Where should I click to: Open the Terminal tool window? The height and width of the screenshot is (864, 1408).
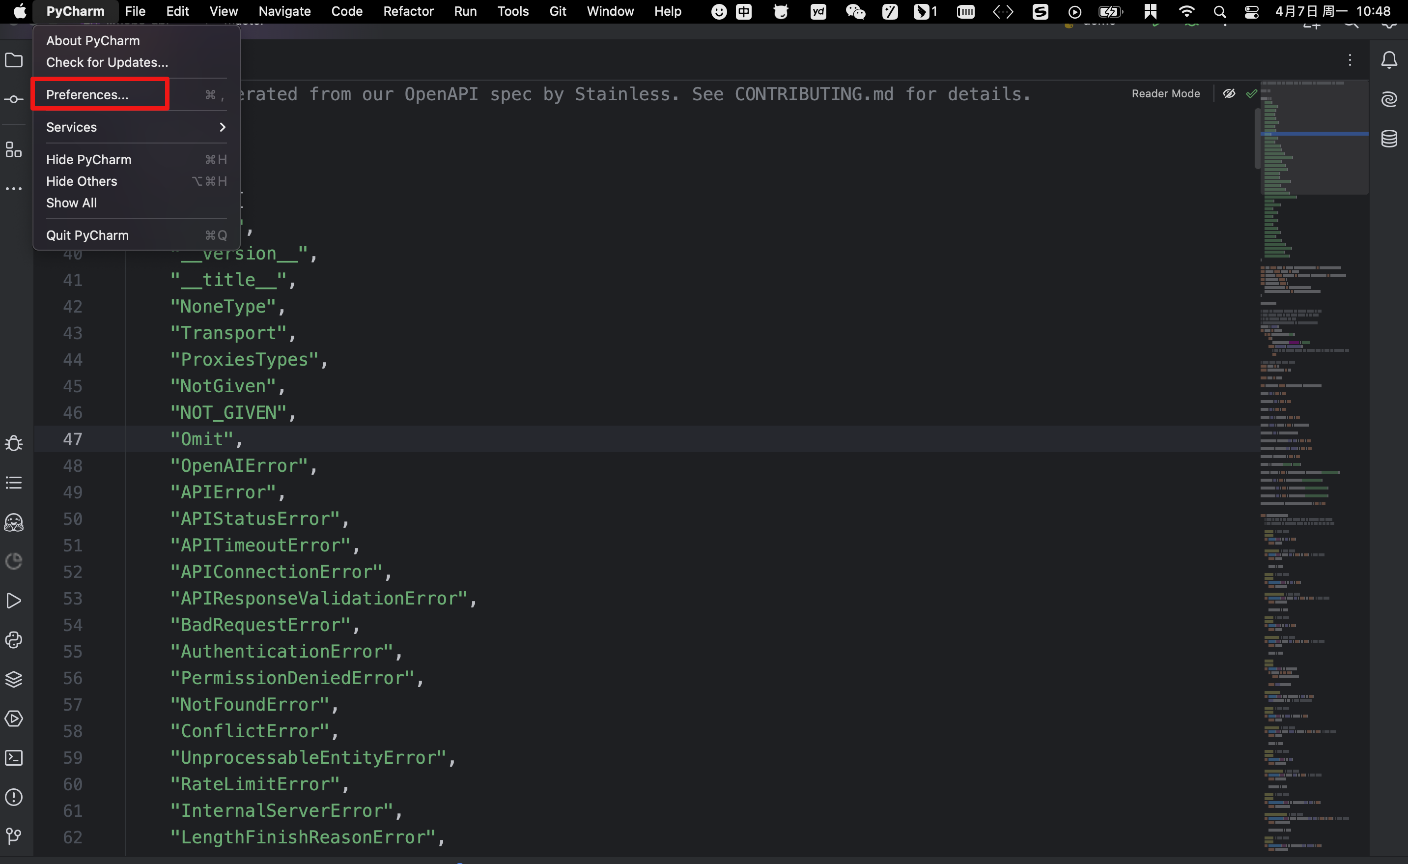click(14, 757)
